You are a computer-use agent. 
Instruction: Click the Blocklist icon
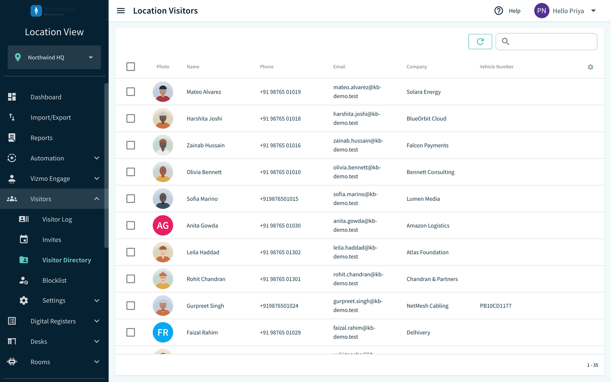[24, 280]
